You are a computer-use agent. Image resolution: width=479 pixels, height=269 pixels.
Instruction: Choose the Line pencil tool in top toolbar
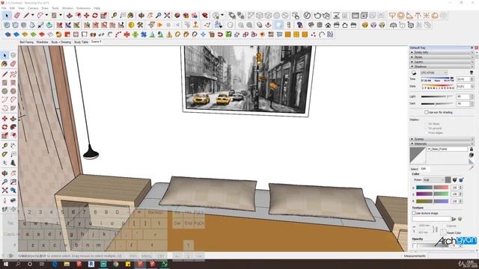pyautogui.click(x=27, y=15)
